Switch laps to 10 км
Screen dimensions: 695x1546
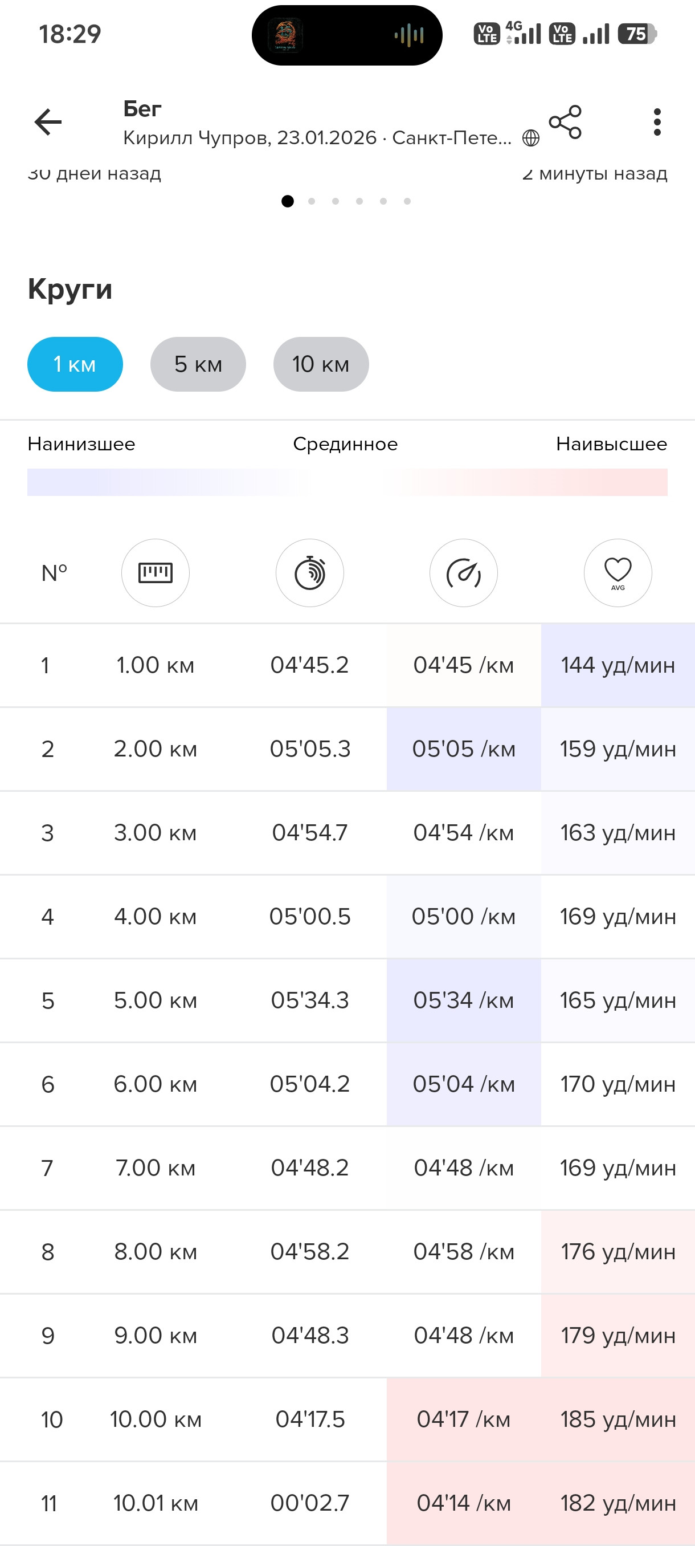tap(321, 364)
